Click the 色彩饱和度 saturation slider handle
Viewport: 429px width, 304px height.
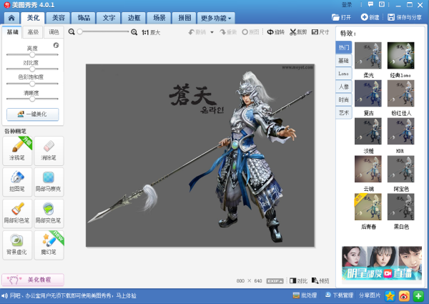(32, 84)
